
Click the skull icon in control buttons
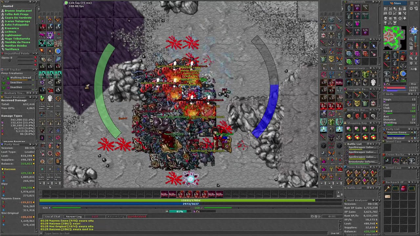click(386, 18)
